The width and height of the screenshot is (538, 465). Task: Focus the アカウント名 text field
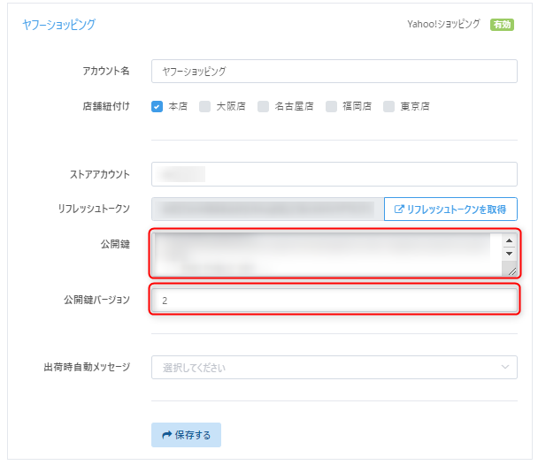tap(334, 71)
